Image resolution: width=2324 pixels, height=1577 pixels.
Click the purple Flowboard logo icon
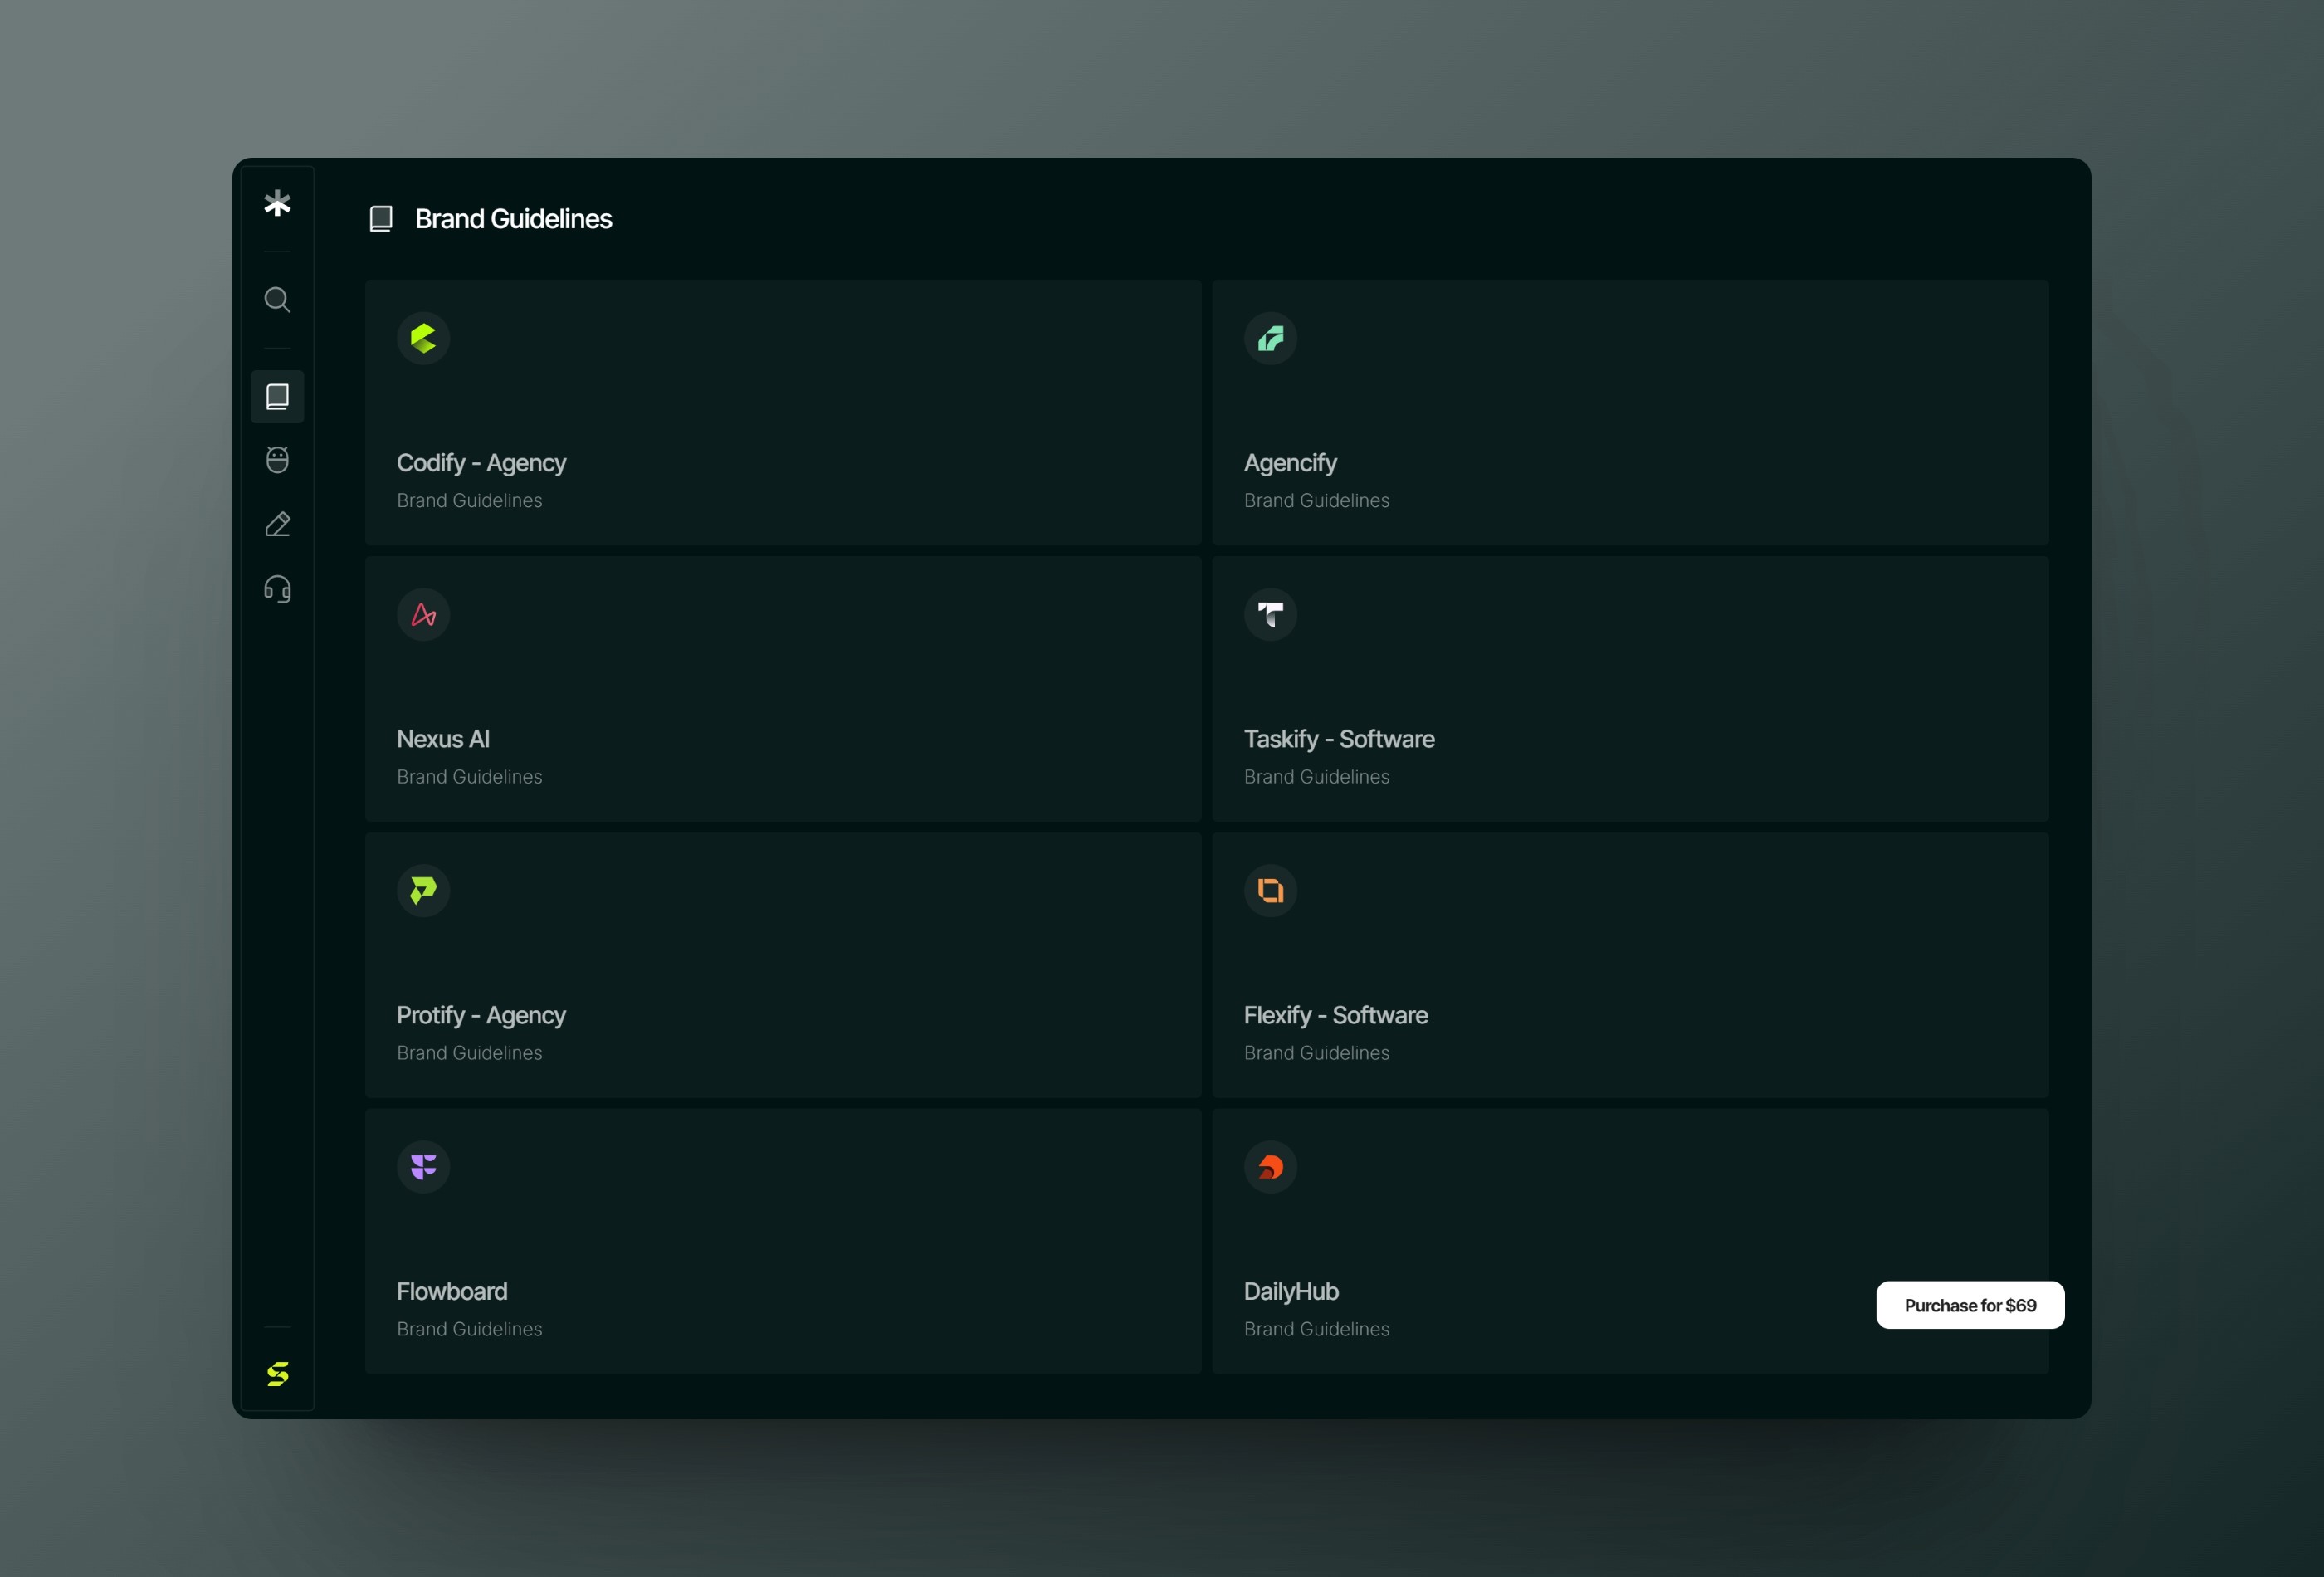point(423,1166)
